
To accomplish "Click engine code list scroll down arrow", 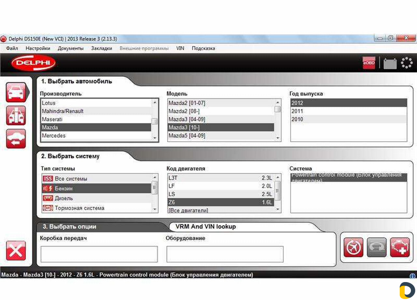I will (278, 210).
